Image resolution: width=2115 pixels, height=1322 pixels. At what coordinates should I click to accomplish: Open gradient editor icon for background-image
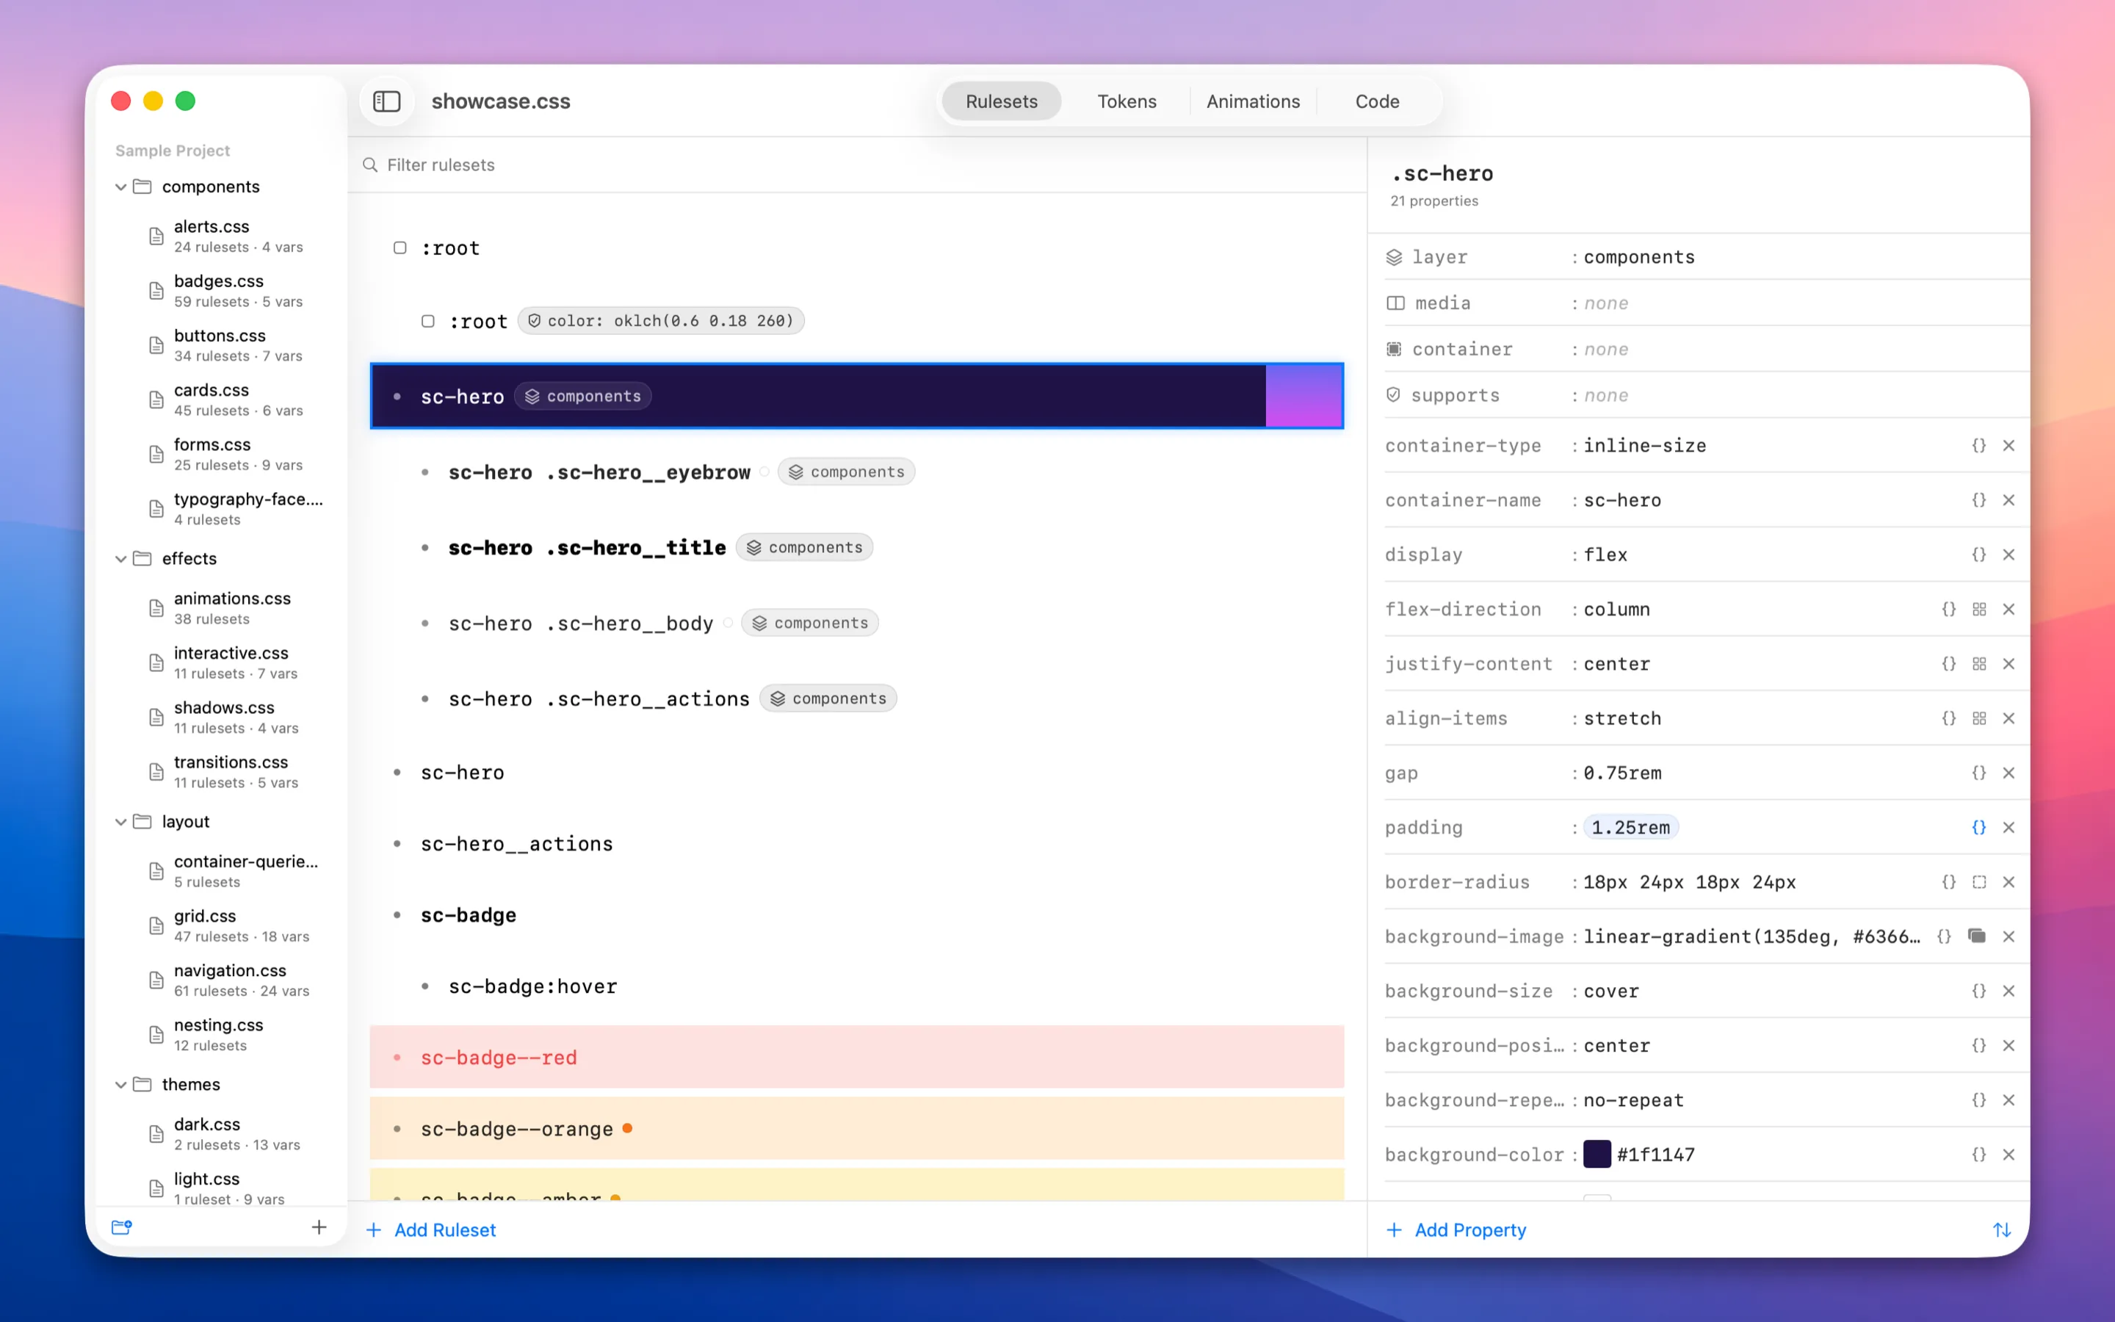tap(1977, 936)
